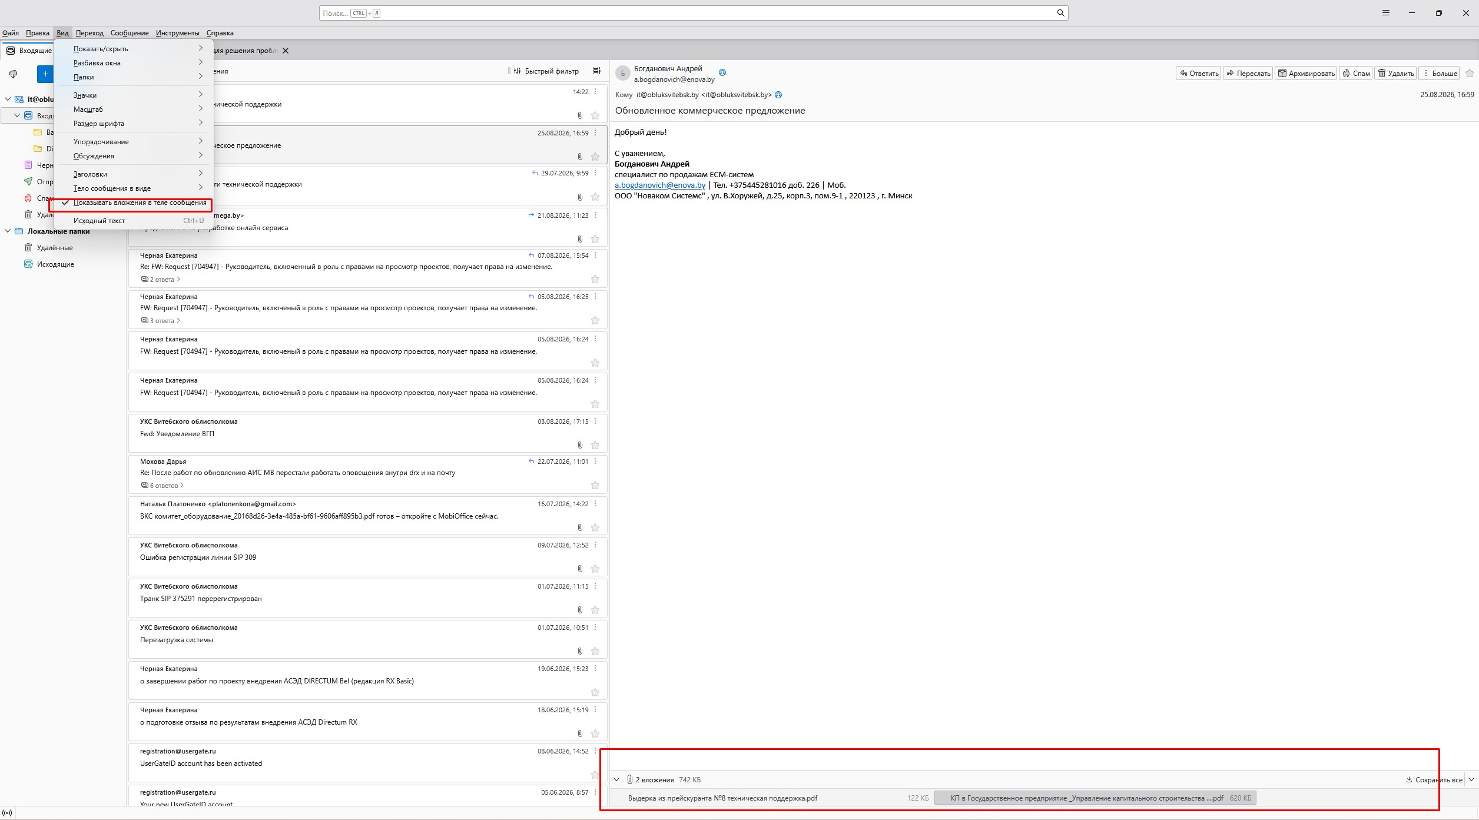The height and width of the screenshot is (820, 1479).
Task: Collapse the it@oblu account tree
Action: point(8,99)
